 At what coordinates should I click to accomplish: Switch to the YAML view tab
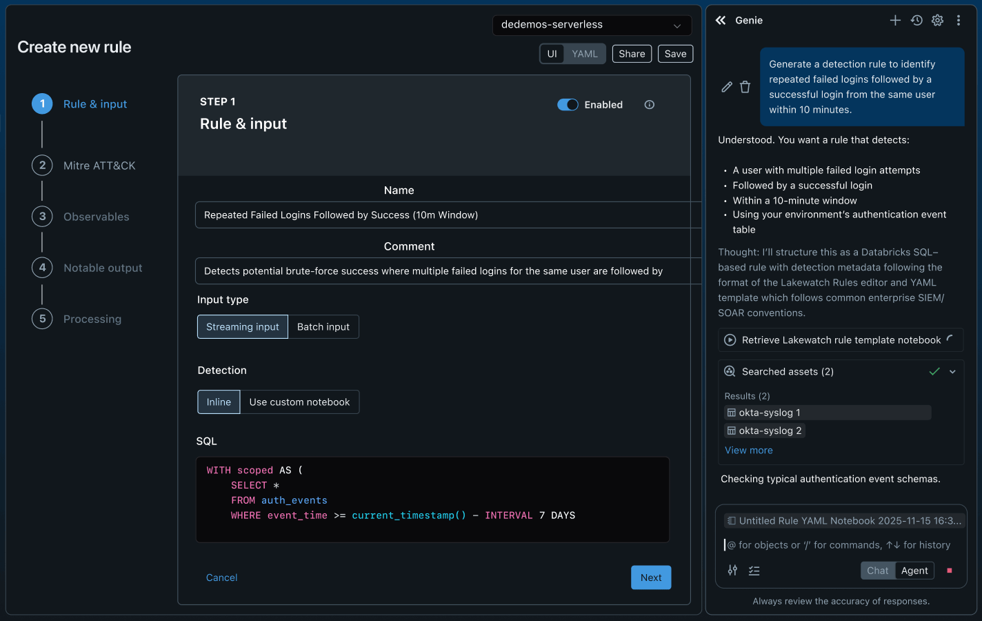585,54
